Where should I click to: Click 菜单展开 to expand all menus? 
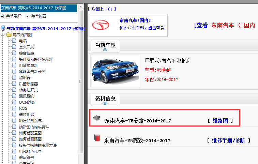tap(14, 16)
